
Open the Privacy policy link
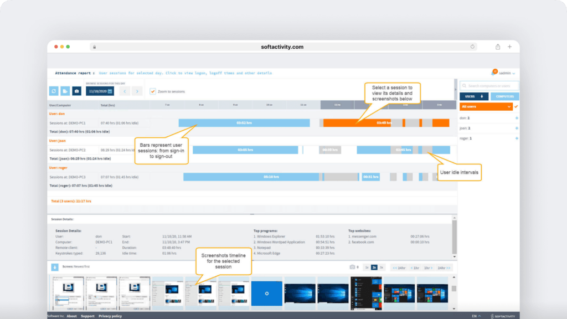(110, 316)
